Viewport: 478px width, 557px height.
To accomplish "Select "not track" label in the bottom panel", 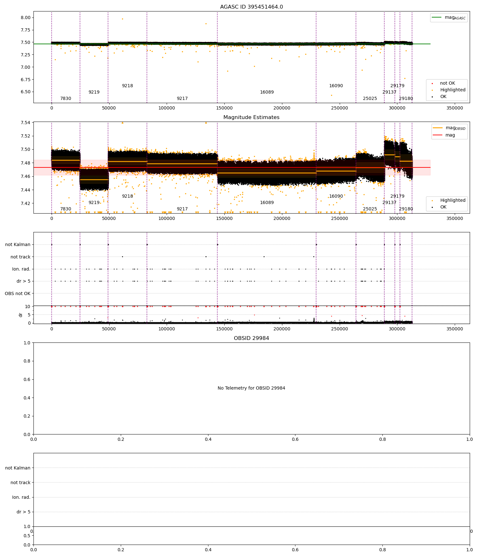I will click(20, 483).
